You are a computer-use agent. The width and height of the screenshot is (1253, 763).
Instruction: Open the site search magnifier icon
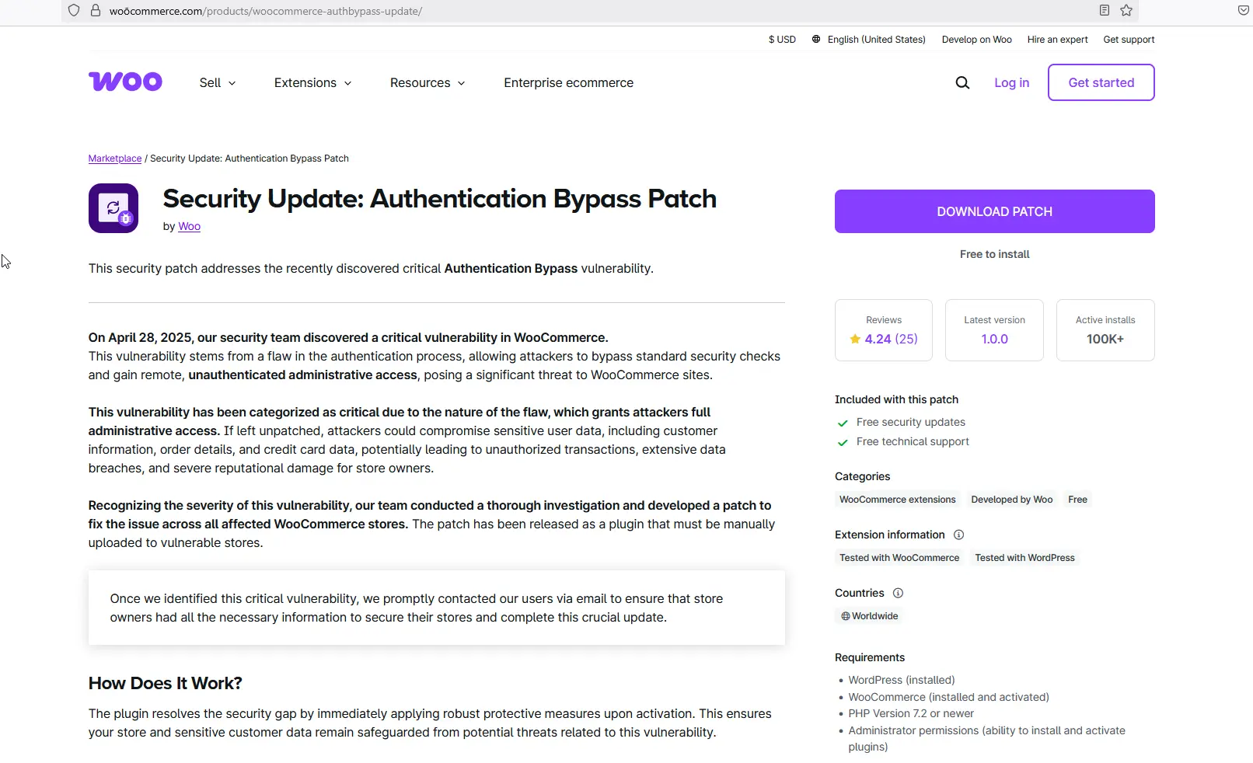(962, 82)
